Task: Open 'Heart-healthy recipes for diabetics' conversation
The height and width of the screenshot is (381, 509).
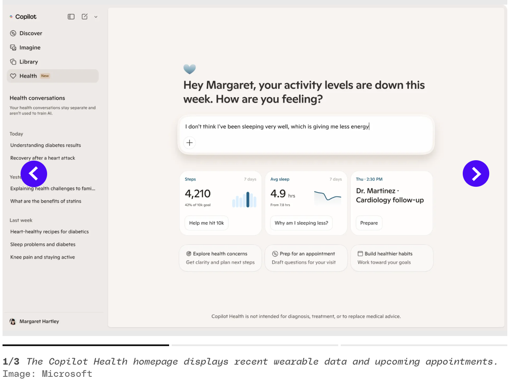Action: 50,232
